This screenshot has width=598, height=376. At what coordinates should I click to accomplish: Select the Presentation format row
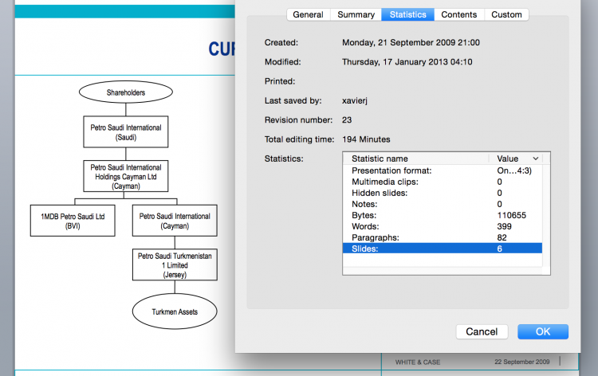pyautogui.click(x=443, y=170)
